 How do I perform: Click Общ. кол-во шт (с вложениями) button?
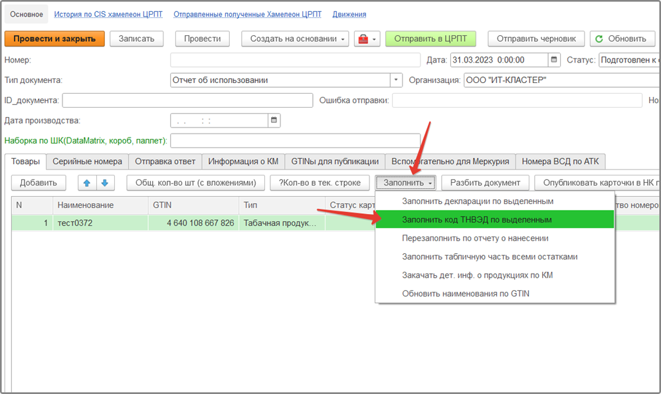pyautogui.click(x=195, y=183)
